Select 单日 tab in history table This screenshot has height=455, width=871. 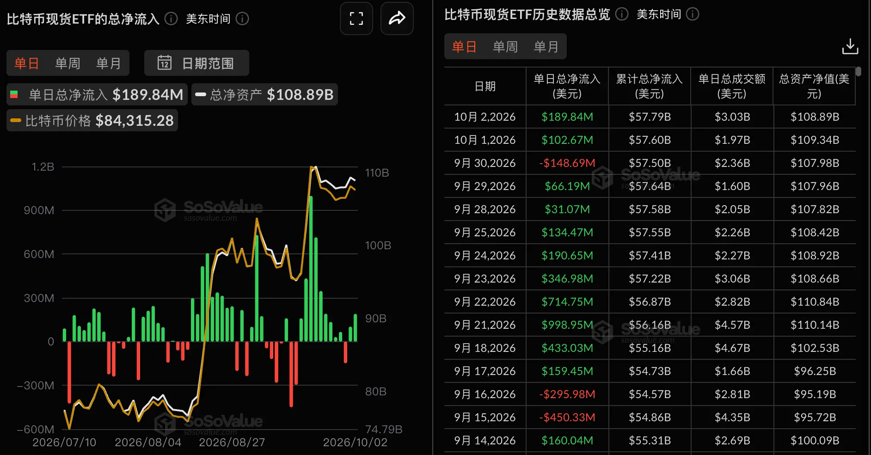464,47
